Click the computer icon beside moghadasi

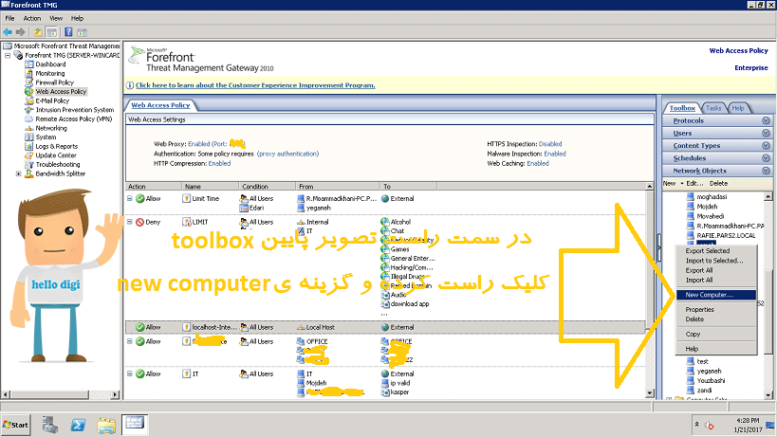[691, 196]
